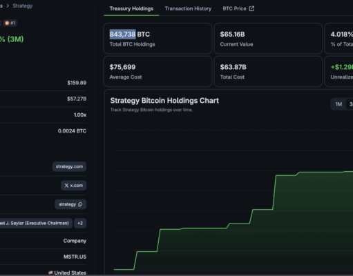The height and width of the screenshot is (276, 353).
Task: Expand the +2 additional executives chip
Action: tap(80, 223)
